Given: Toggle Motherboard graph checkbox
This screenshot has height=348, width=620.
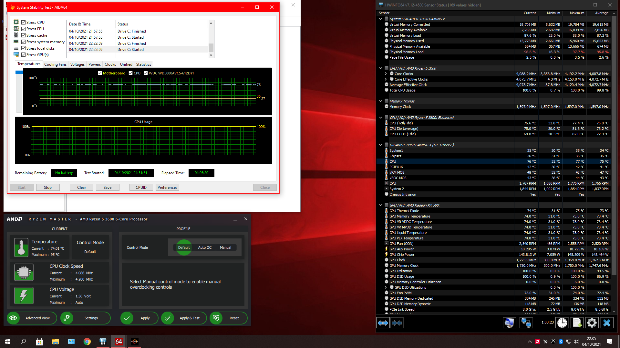Looking at the screenshot, I should [x=100, y=73].
